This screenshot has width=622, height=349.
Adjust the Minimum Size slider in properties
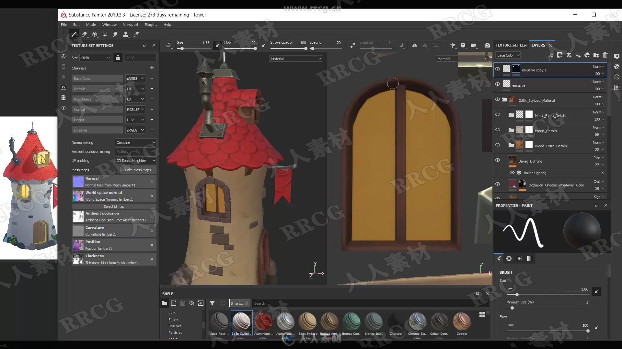point(512,308)
